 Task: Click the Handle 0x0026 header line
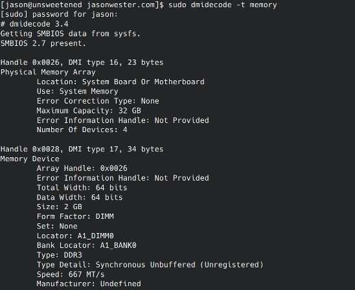click(82, 62)
